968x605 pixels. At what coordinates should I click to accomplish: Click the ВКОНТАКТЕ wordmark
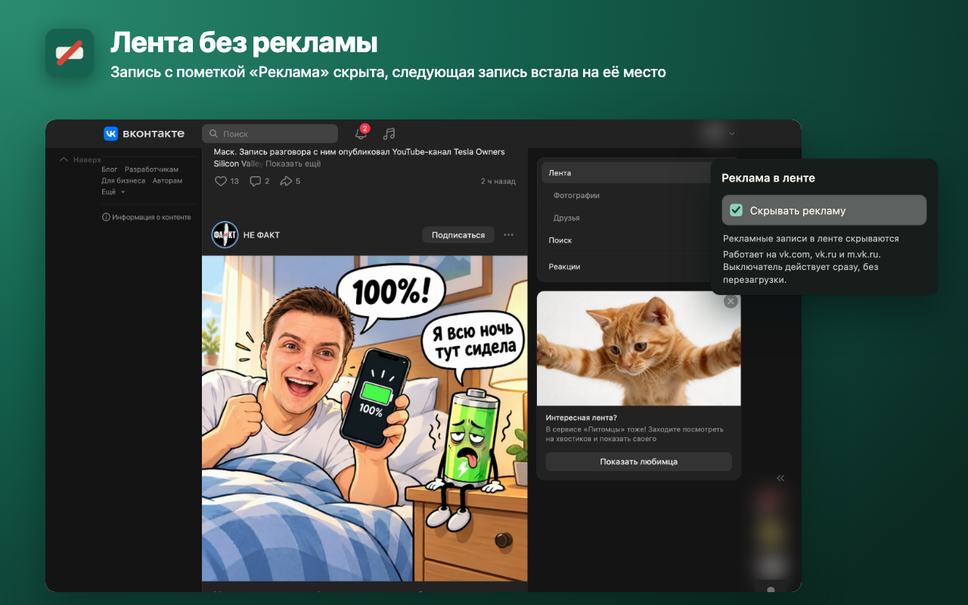tap(152, 134)
